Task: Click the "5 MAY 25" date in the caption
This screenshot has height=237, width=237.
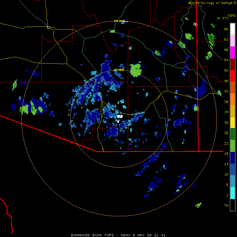Action: pyautogui.click(x=143, y=235)
